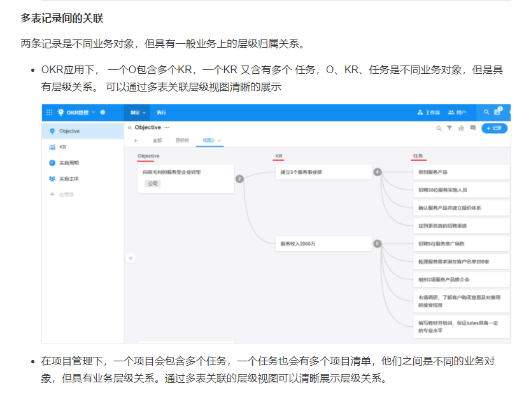This screenshot has height=395, width=531.
Task: Select the 全部 view tab
Action: click(157, 141)
